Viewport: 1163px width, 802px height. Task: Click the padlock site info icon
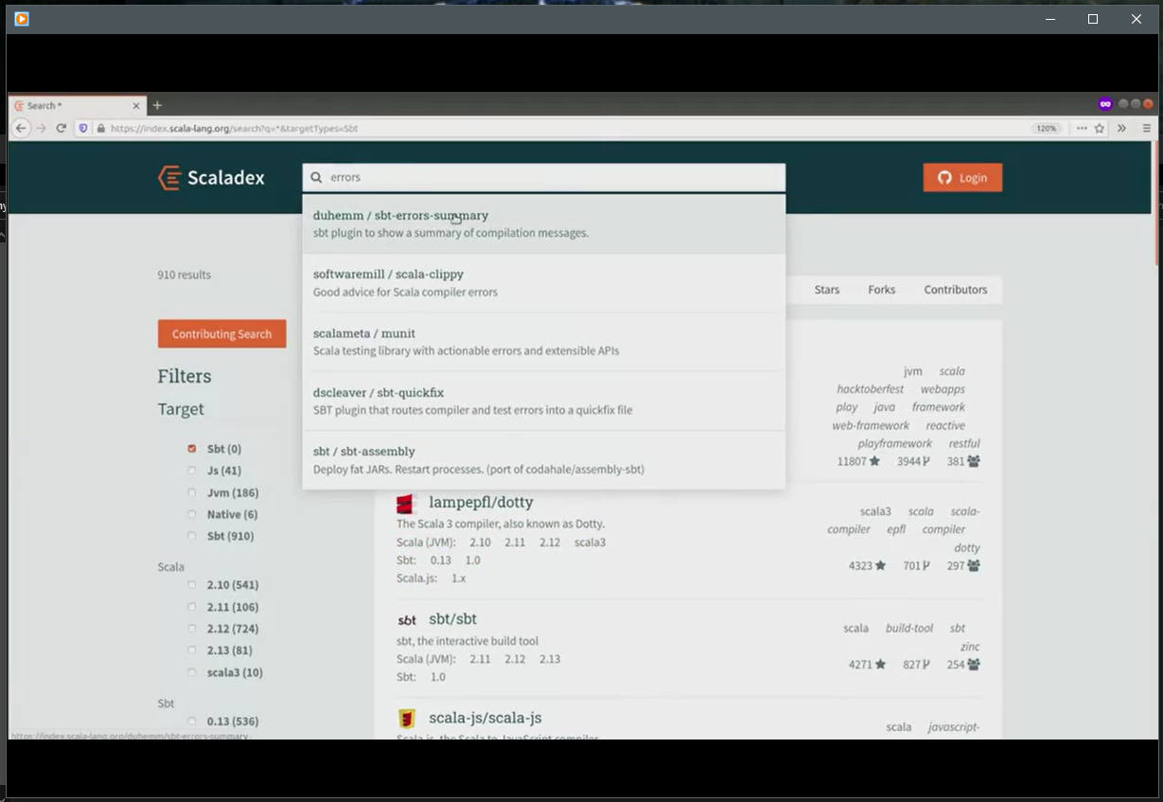(100, 128)
